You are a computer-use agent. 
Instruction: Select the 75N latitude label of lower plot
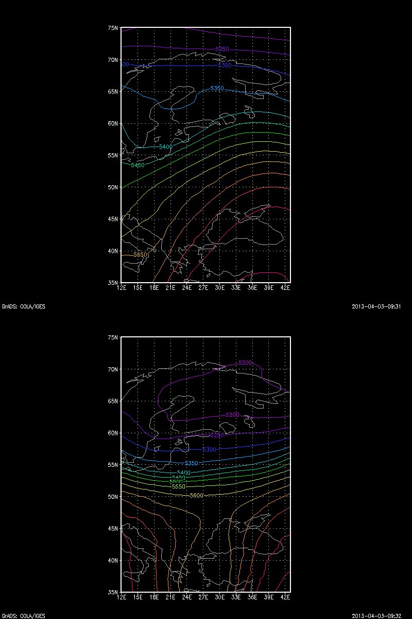[114, 337]
